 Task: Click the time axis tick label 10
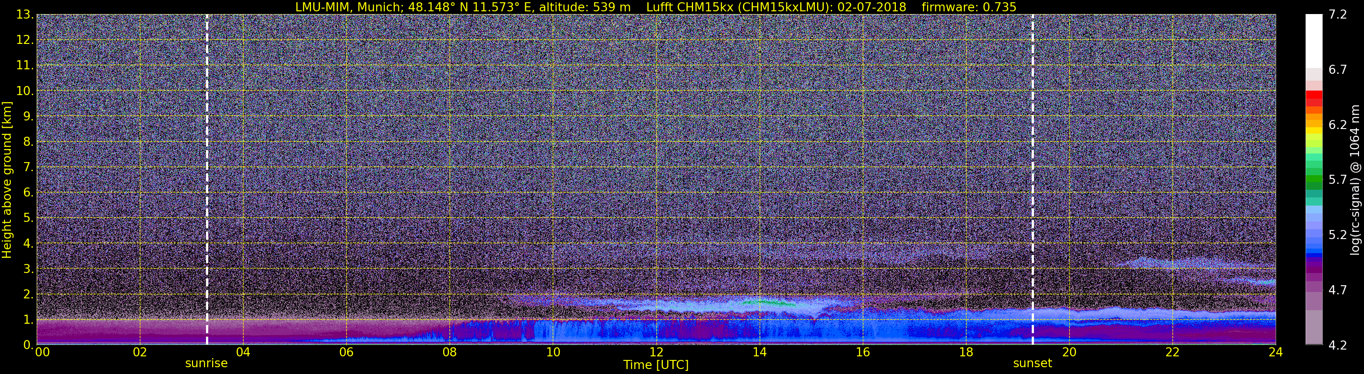click(x=553, y=352)
